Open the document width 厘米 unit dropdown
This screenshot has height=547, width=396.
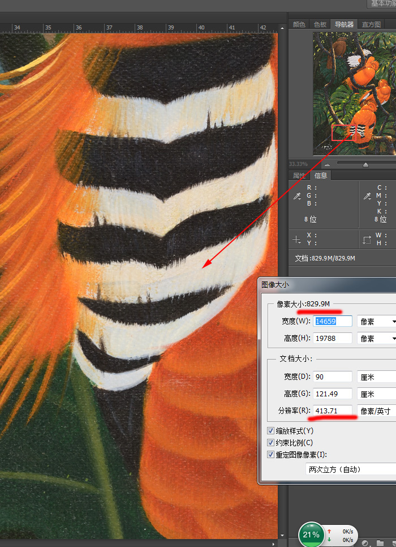[377, 377]
